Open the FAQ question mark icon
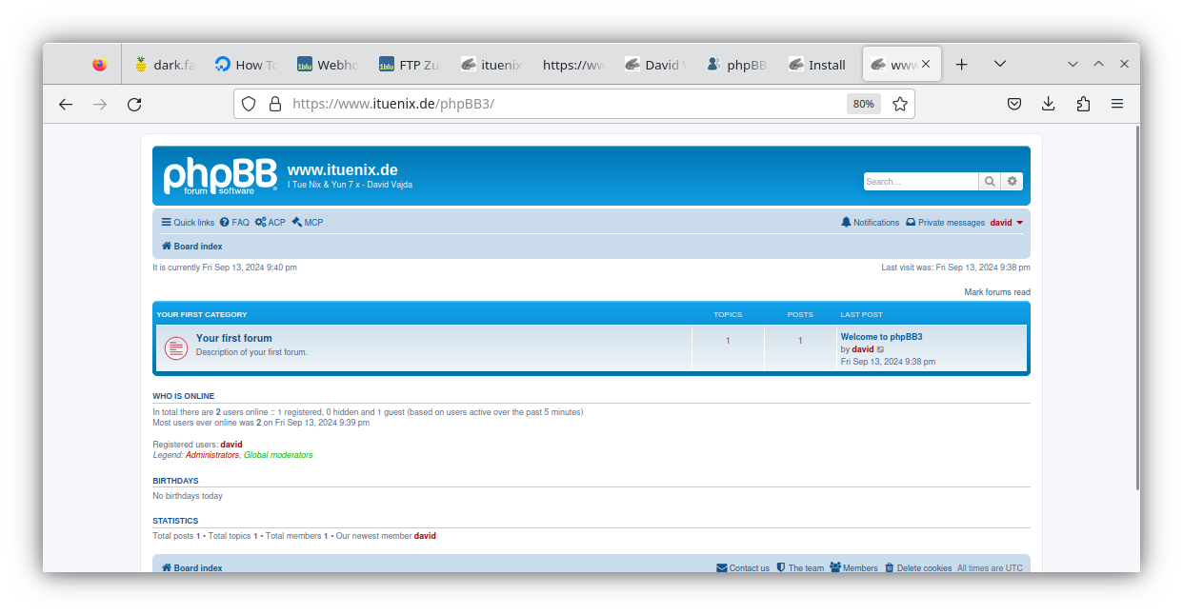 click(x=226, y=222)
